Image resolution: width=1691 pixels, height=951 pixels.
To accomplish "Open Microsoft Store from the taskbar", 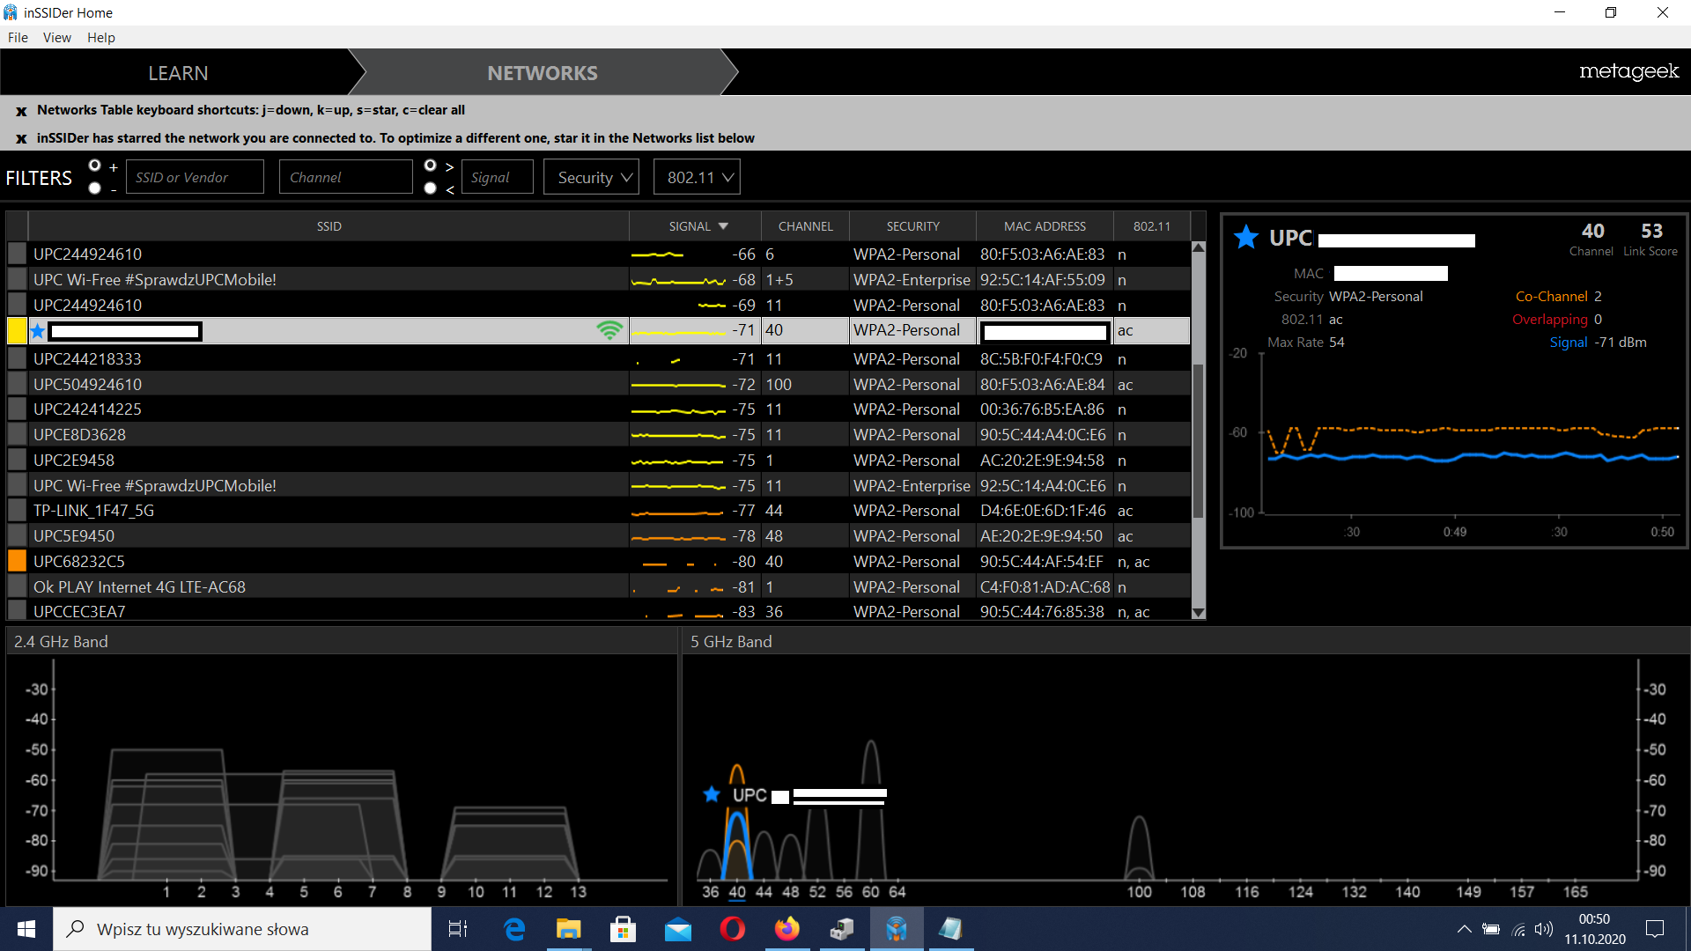I will click(x=623, y=929).
